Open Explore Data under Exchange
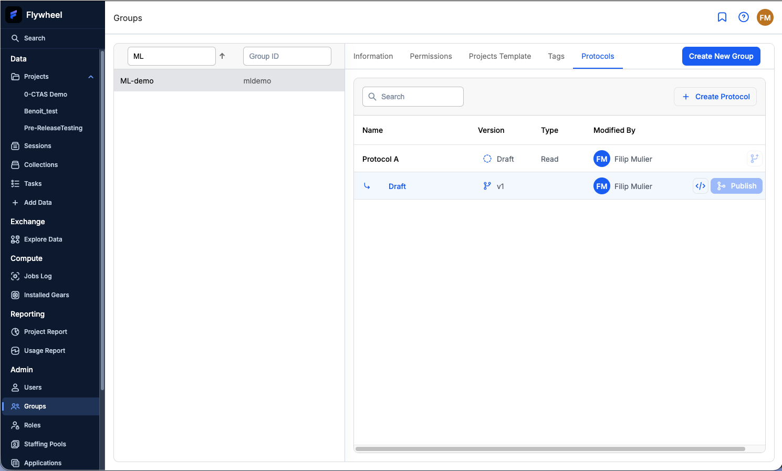782x471 pixels. pyautogui.click(x=43, y=239)
